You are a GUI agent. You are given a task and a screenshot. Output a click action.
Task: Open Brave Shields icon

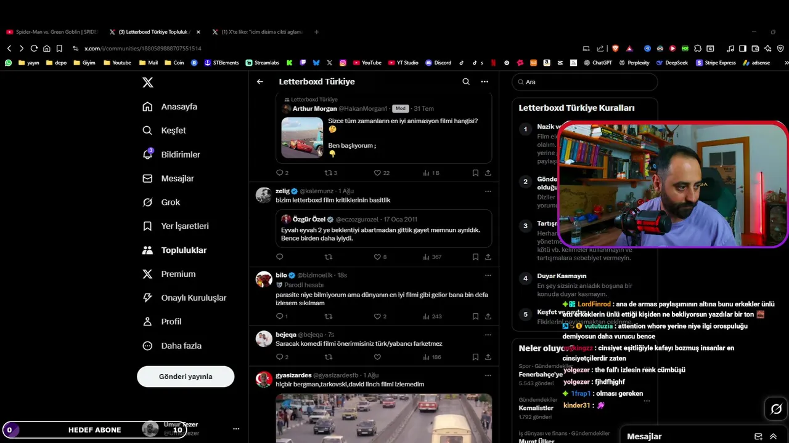(x=615, y=49)
